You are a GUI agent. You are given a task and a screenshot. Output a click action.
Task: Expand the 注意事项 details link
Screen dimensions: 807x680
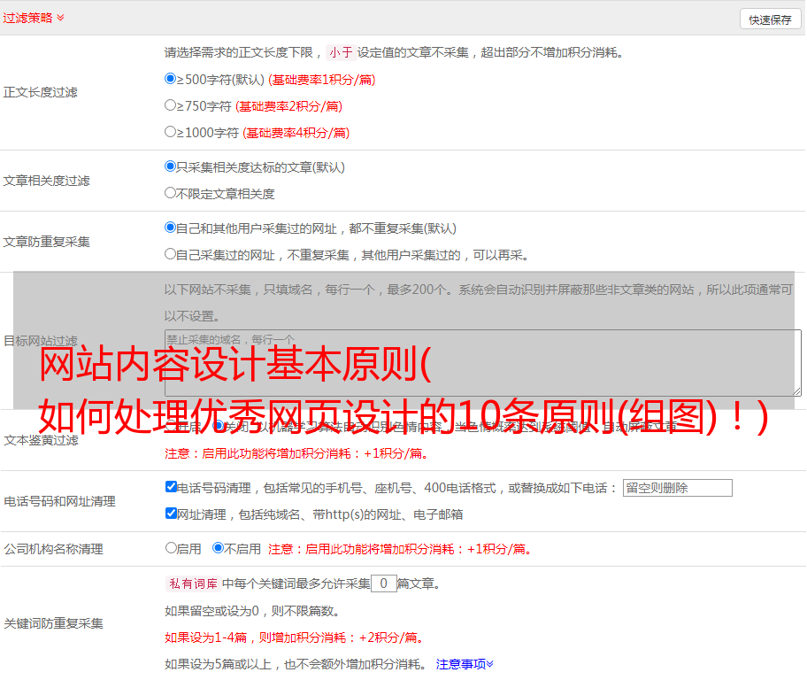pyautogui.click(x=465, y=663)
